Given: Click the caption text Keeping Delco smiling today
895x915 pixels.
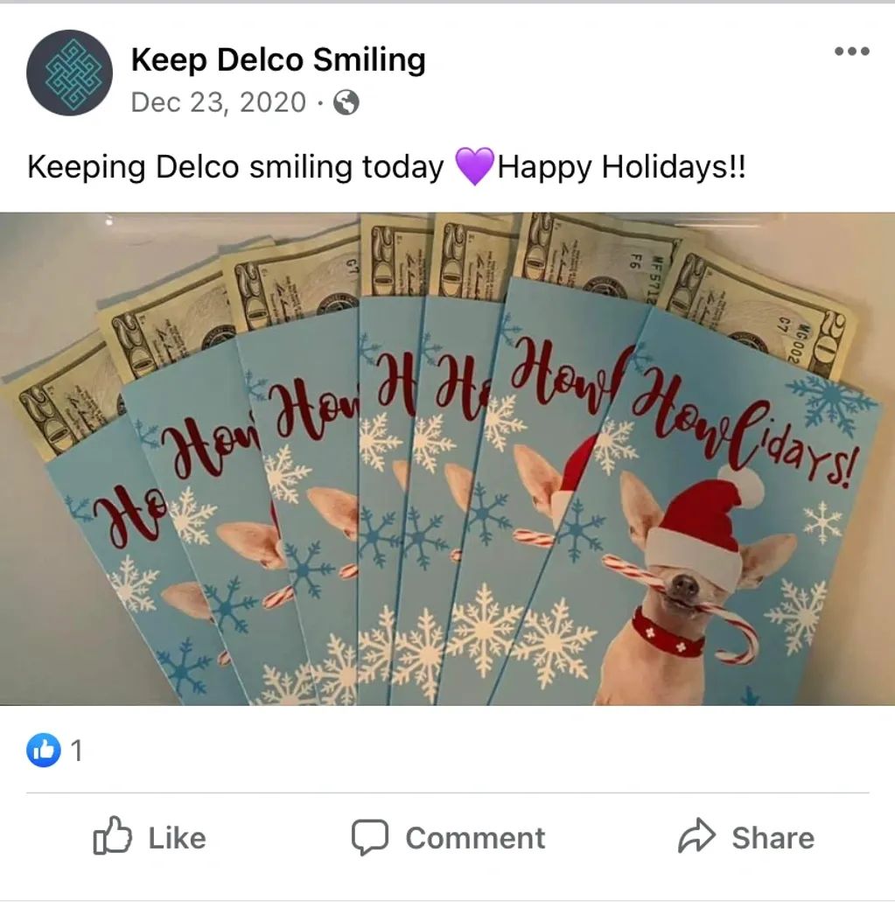Looking at the screenshot, I should tap(235, 167).
